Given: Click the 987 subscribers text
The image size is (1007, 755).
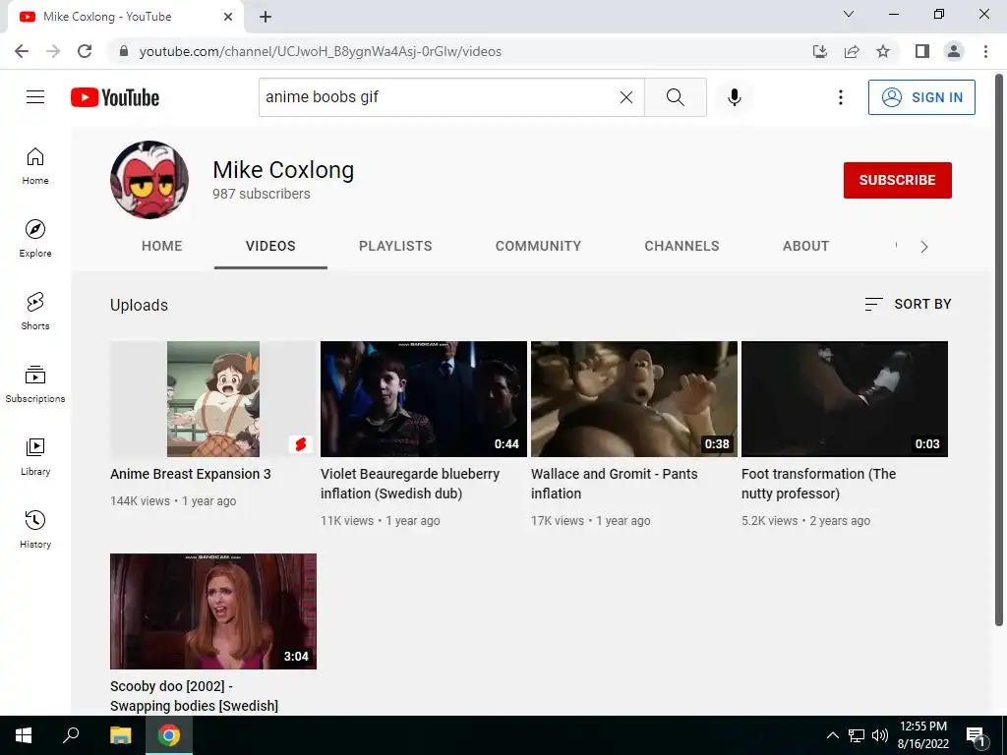Looking at the screenshot, I should pos(262,194).
